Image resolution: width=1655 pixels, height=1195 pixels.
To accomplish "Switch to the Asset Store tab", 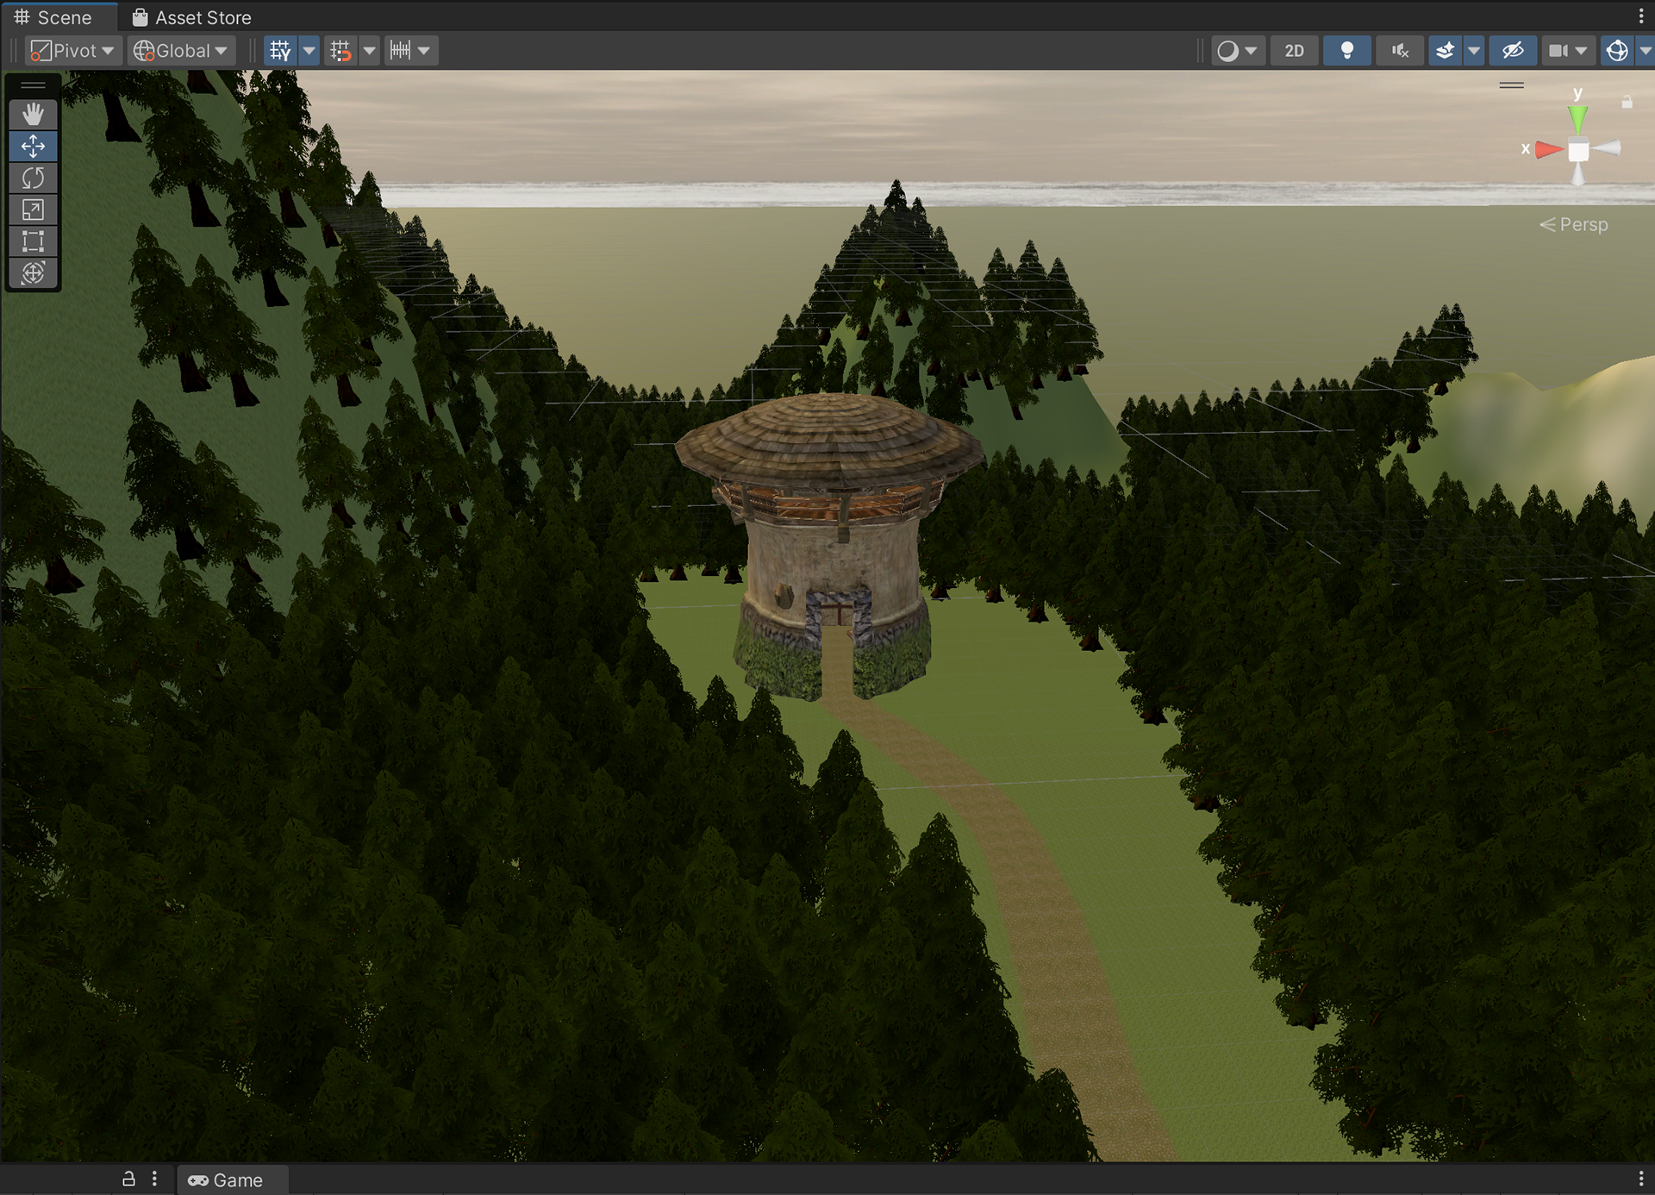I will (192, 17).
